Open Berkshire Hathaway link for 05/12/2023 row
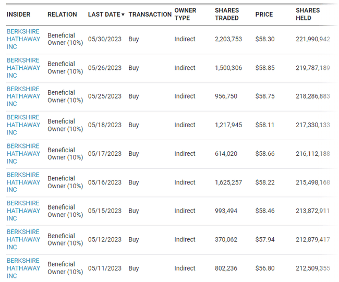The height and width of the screenshot is (282, 339). 23,239
